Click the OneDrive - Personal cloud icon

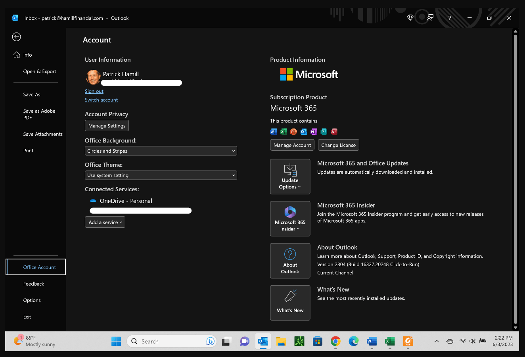pos(93,201)
